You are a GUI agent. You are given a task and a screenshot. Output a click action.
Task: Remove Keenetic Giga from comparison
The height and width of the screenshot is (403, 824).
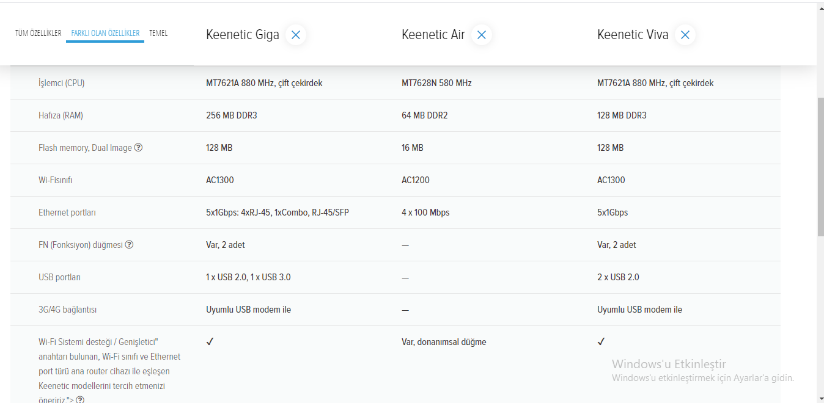click(296, 35)
